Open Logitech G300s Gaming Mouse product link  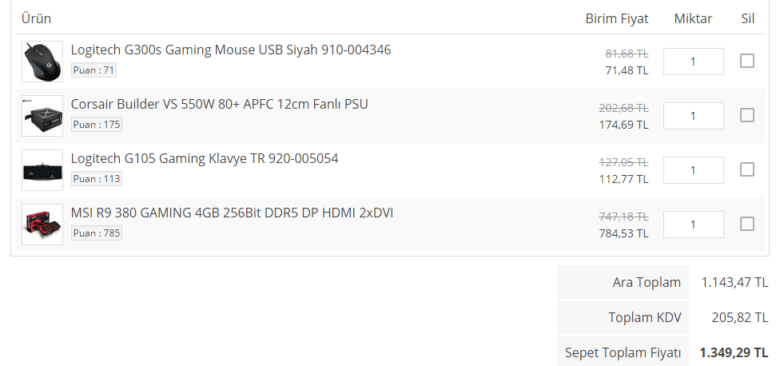coord(231,50)
